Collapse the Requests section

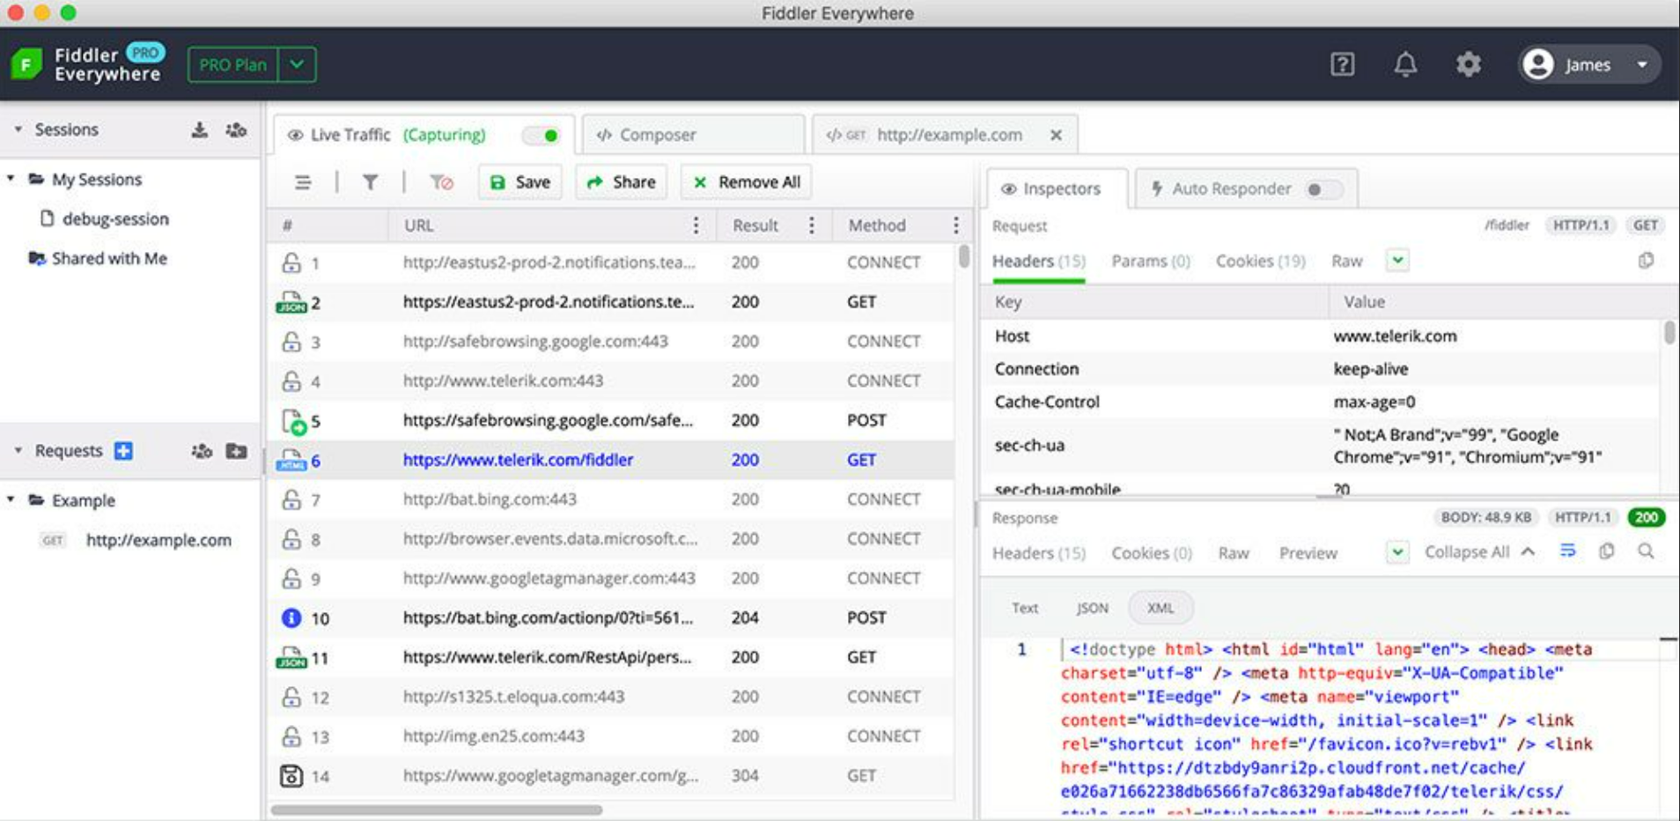pyautogui.click(x=18, y=450)
